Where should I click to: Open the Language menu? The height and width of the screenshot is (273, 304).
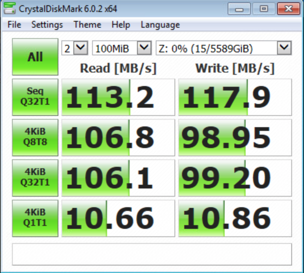tap(160, 25)
